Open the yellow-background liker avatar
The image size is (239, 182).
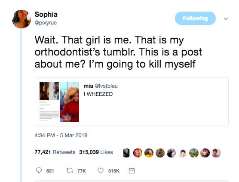pos(149,153)
